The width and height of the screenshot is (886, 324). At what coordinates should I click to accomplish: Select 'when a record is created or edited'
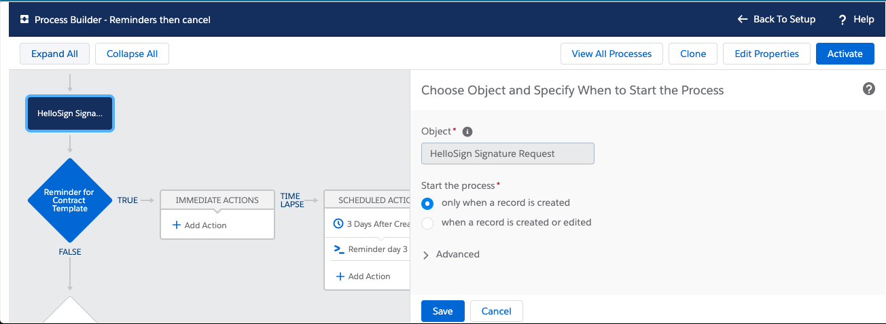tap(427, 223)
